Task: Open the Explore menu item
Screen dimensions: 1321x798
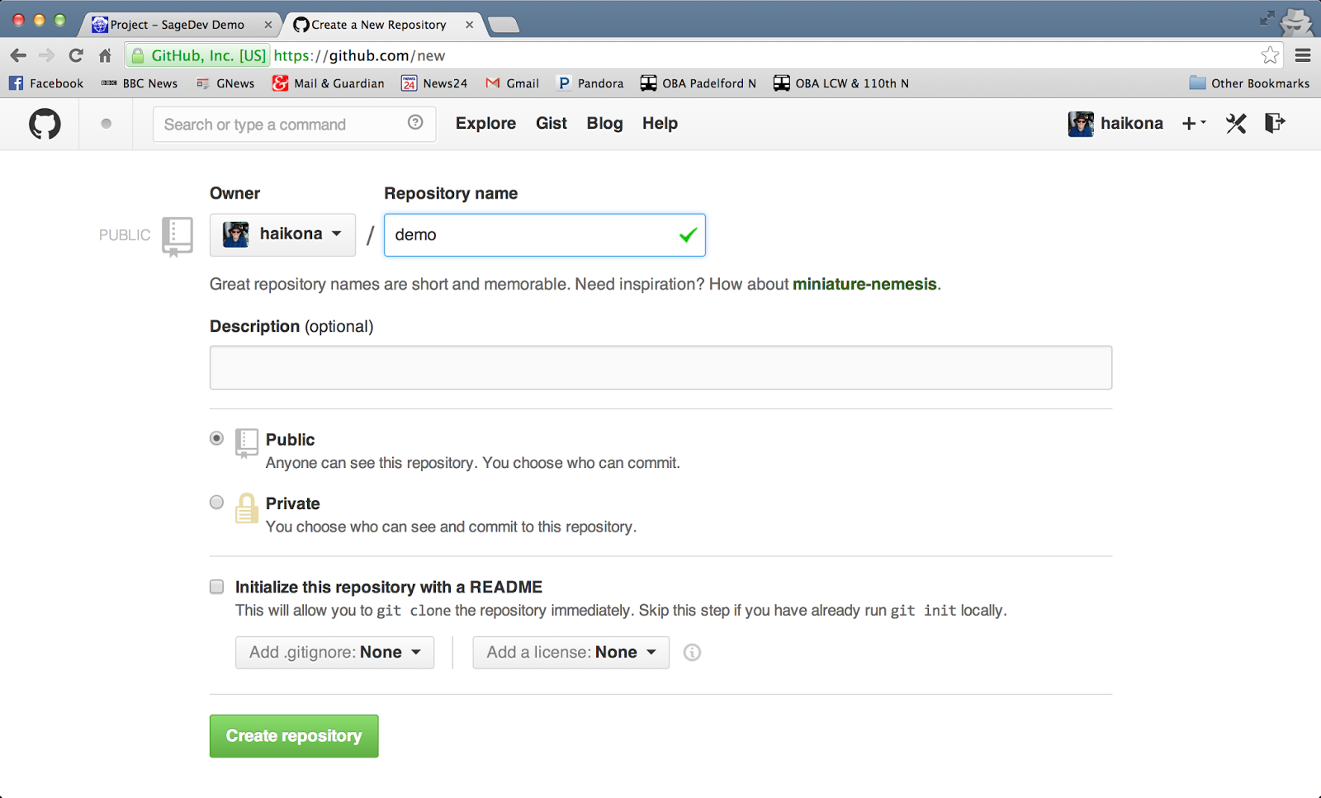Action: tap(485, 124)
